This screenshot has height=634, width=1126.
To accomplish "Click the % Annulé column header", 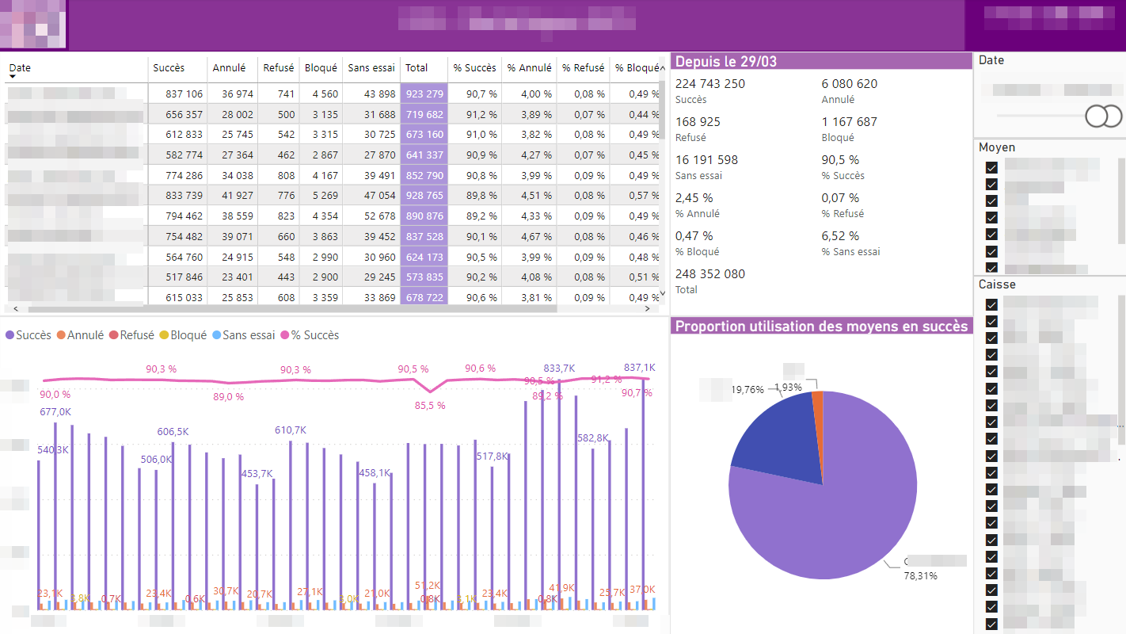I will click(528, 68).
